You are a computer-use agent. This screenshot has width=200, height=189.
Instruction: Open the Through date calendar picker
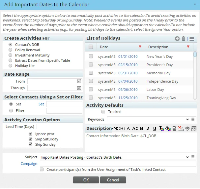pos(79,88)
